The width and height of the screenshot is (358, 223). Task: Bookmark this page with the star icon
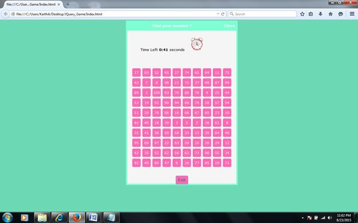click(x=302, y=14)
